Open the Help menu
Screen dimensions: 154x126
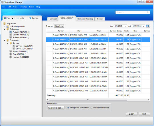point(38,7)
